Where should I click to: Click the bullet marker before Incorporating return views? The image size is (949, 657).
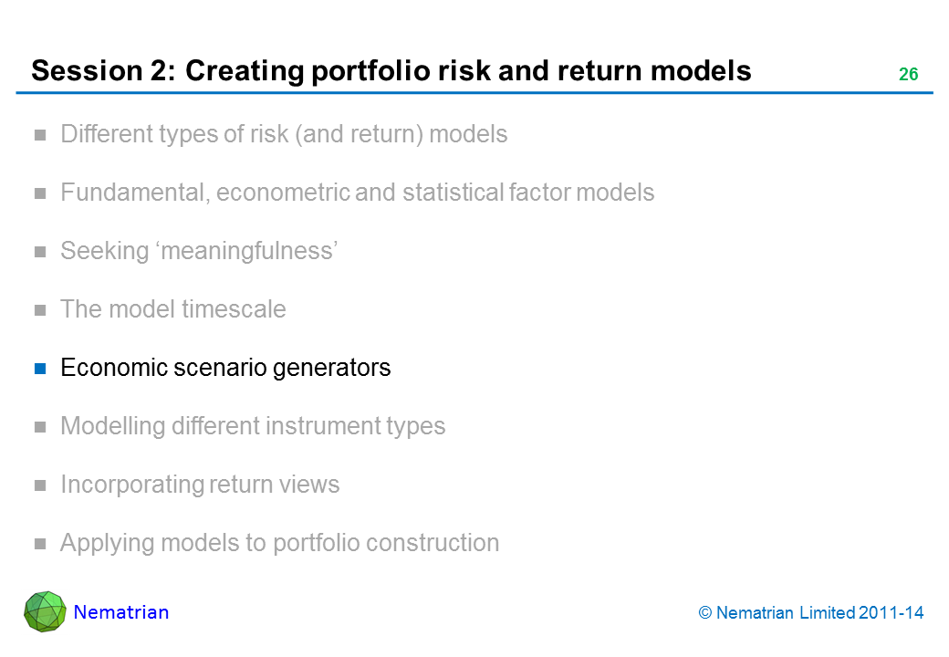[x=40, y=485]
